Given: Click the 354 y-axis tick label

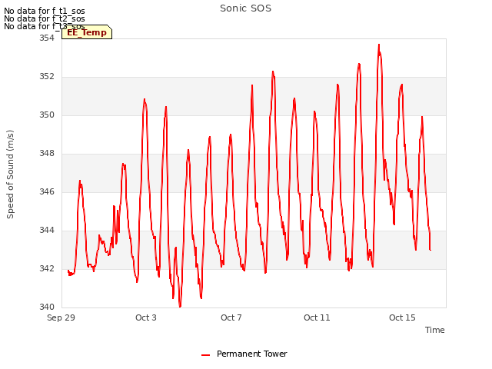Looking at the screenshot, I should (x=47, y=38).
